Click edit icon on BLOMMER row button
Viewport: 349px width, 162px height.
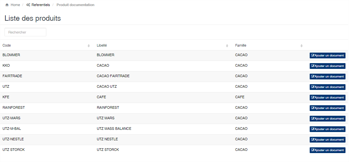pos(313,55)
